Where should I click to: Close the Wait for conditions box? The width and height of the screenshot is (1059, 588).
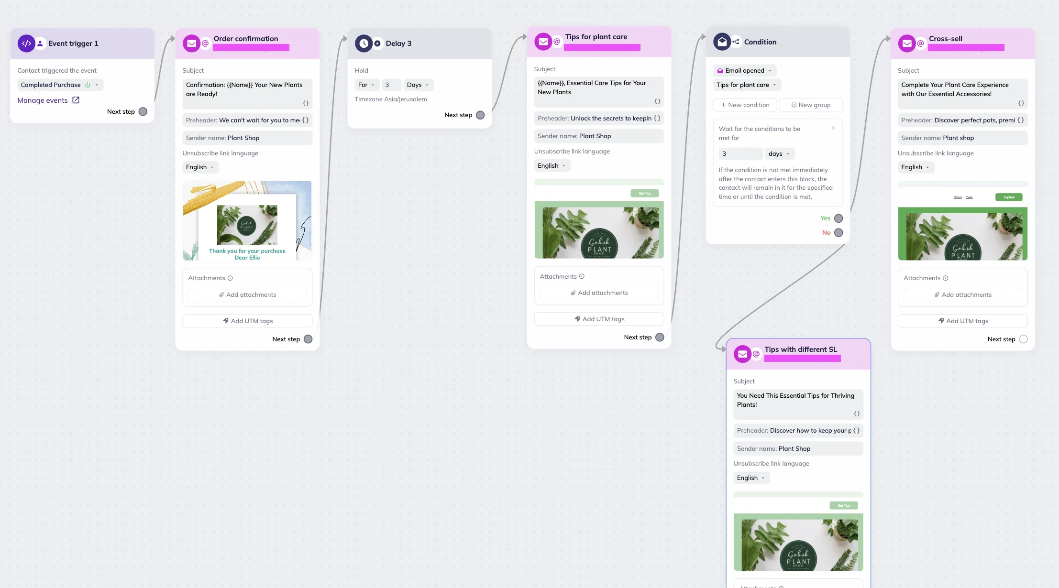[x=833, y=128]
